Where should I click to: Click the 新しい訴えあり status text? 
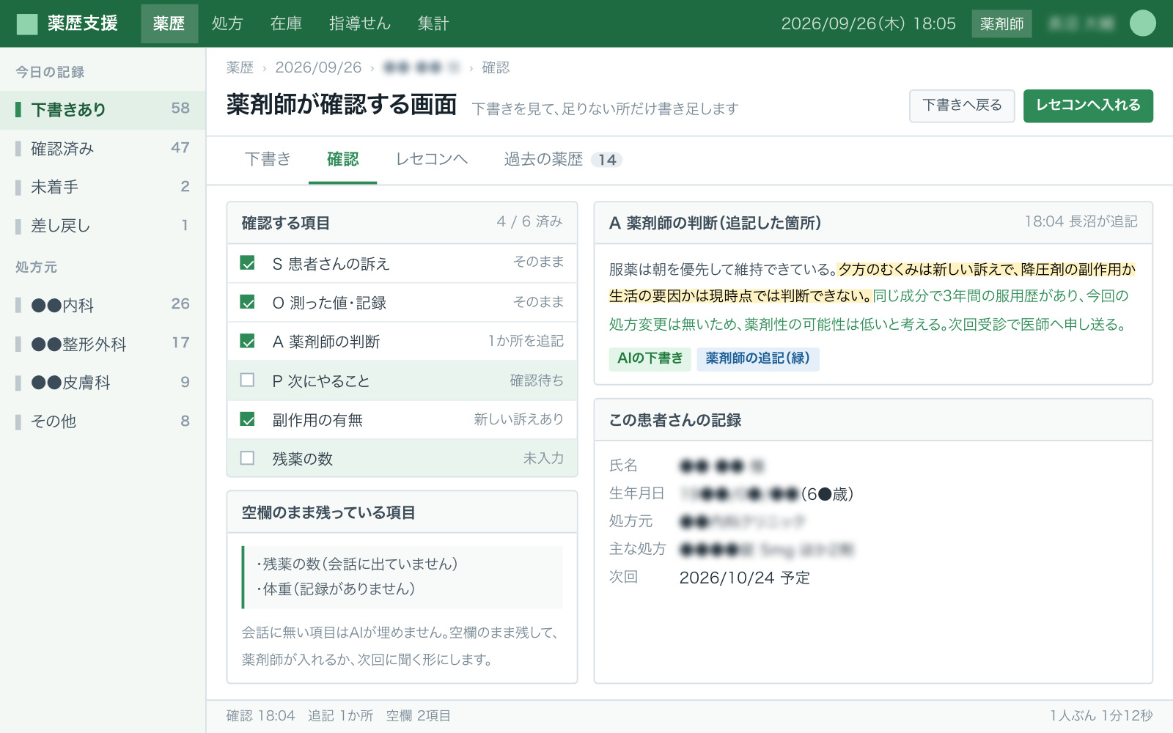tap(518, 419)
